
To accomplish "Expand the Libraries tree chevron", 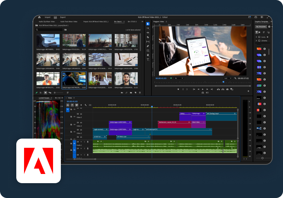I will (257, 41).
